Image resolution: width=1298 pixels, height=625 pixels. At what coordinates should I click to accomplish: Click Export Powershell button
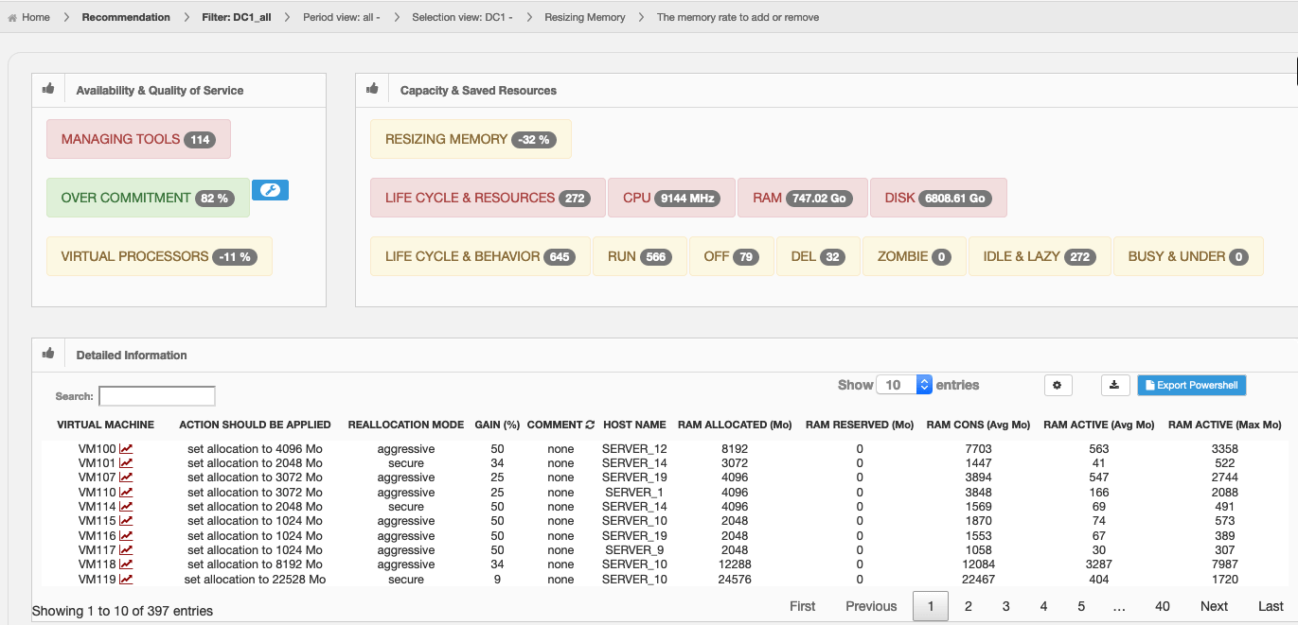click(x=1192, y=385)
